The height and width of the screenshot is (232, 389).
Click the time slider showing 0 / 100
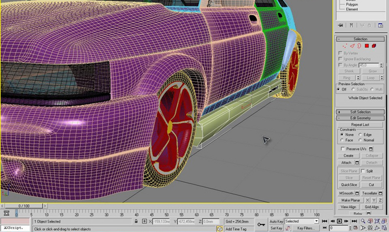click(x=24, y=206)
